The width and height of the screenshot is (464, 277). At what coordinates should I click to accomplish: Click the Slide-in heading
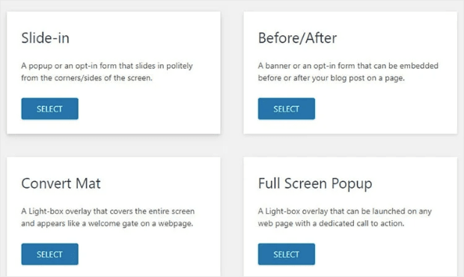pyautogui.click(x=45, y=38)
